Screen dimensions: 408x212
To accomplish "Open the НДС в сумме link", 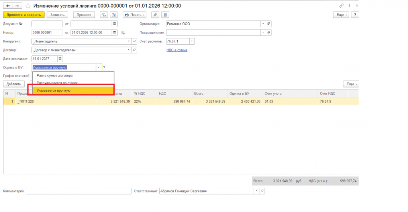I will tap(177, 50).
